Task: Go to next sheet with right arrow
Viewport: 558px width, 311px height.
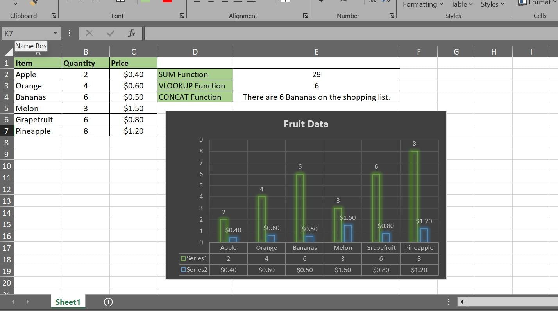Action: (27, 302)
